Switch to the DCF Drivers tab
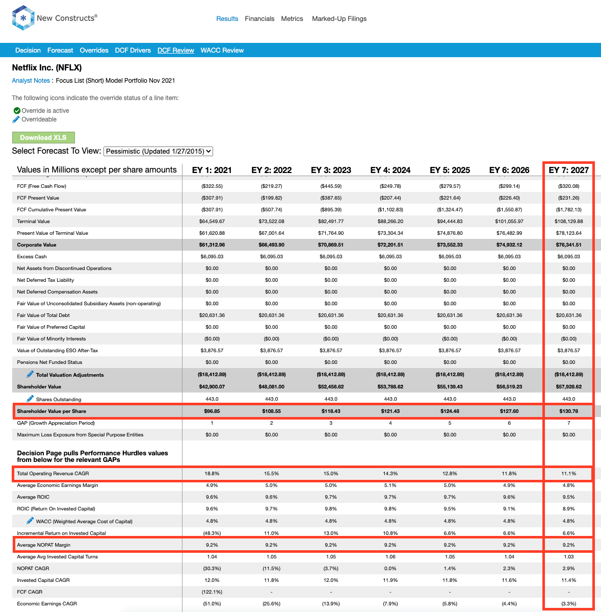The height and width of the screenshot is (612, 601). tap(133, 51)
